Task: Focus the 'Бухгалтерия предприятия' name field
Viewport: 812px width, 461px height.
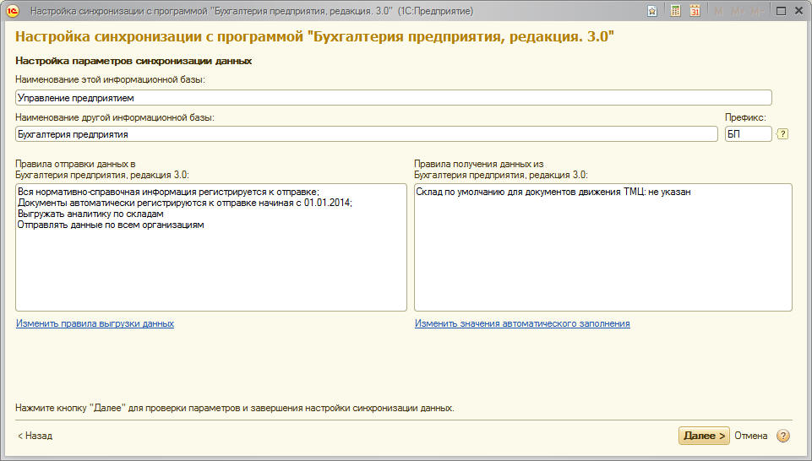Action: click(365, 133)
